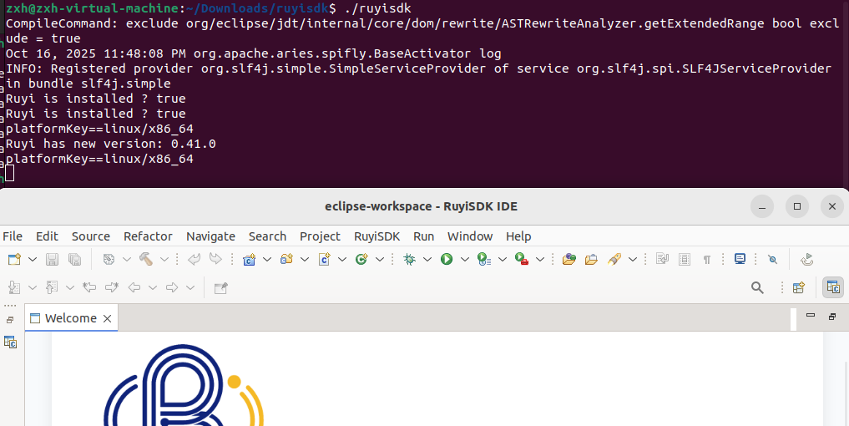Click the Open Perspective icon

(x=798, y=287)
